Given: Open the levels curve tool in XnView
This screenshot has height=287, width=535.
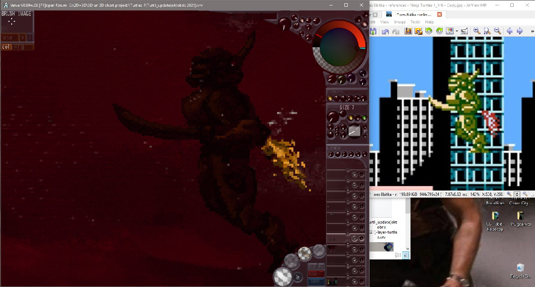Looking at the screenshot, I should 464,31.
